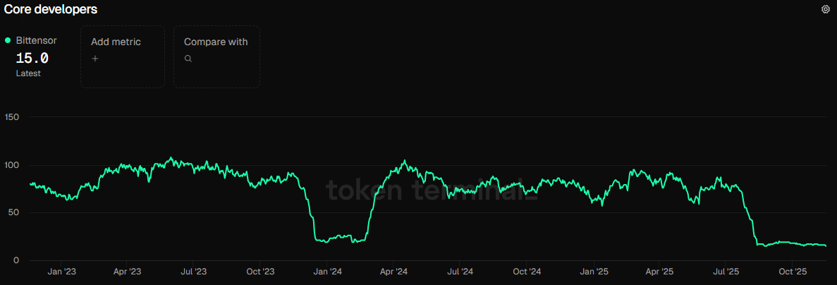Click the search icon under Compare with
This screenshot has height=285, width=837.
click(x=188, y=59)
